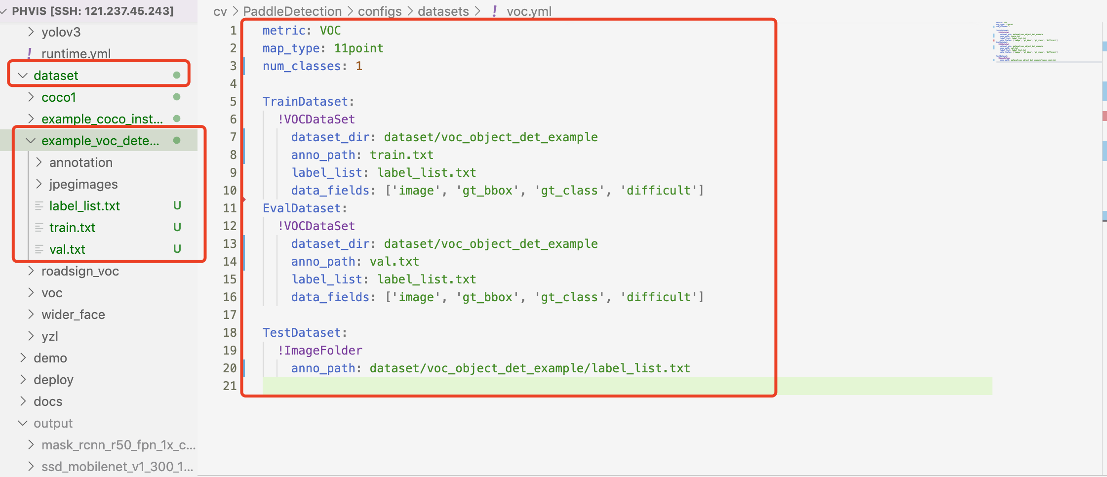Screen dimensions: 1107x477
Task: Select voc.yml breadcrumb segment
Action: point(529,11)
